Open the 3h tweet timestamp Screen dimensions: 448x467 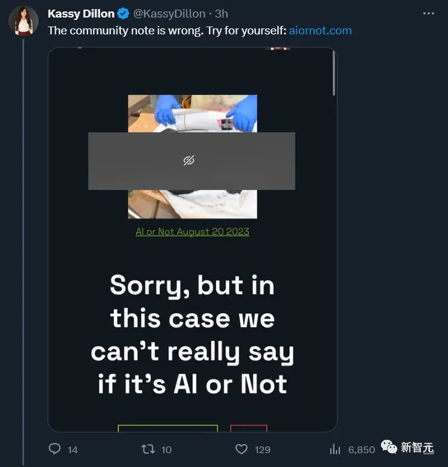[x=222, y=13]
